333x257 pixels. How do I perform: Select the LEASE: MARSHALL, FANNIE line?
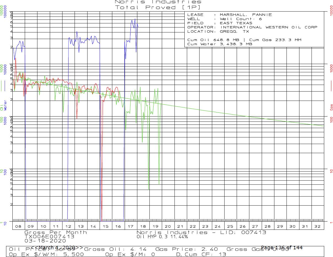pos(230,15)
